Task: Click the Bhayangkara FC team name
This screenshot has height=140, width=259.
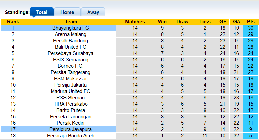Action: [x=71, y=28]
